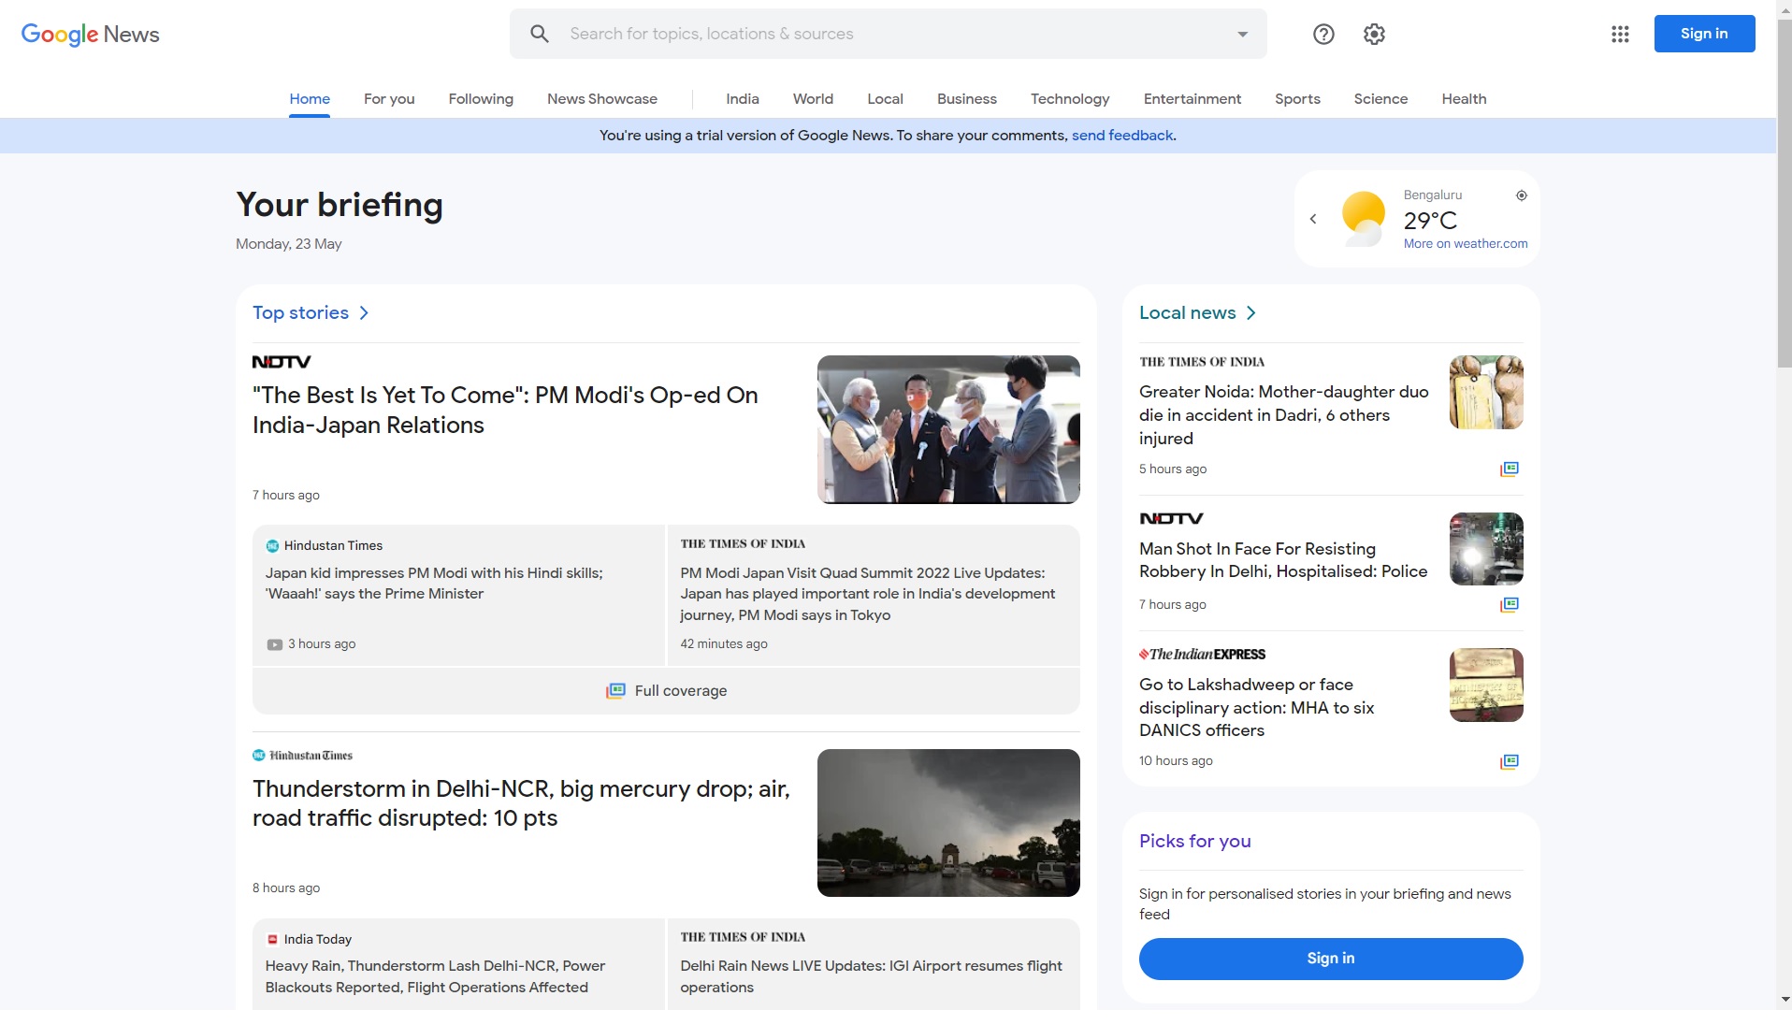
Task: Open the Google apps grid
Action: (1621, 35)
